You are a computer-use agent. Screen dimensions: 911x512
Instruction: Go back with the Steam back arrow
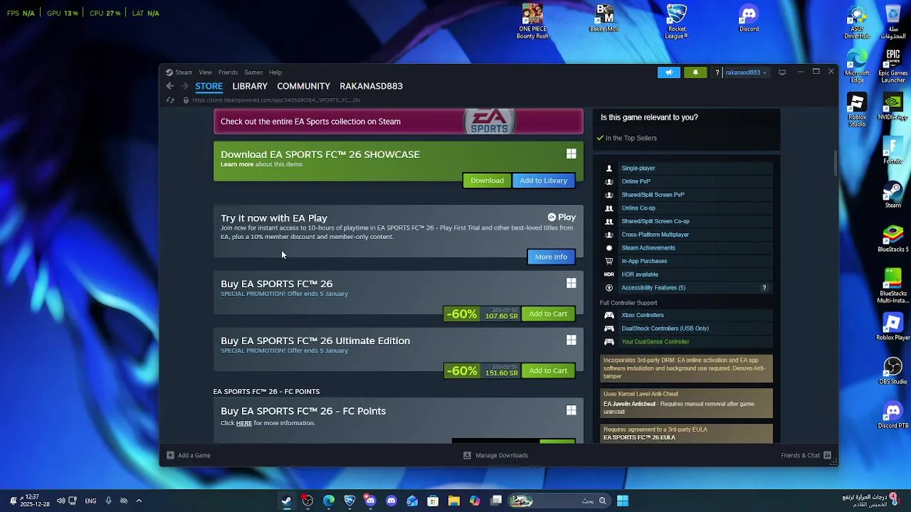pos(169,86)
